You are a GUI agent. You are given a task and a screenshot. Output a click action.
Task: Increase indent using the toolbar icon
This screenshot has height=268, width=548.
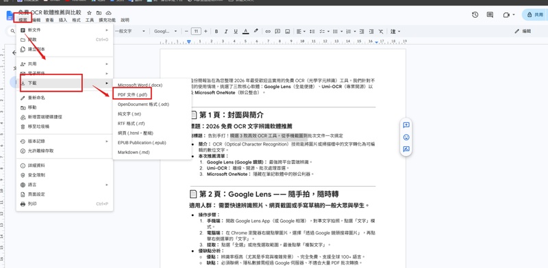[371, 31]
